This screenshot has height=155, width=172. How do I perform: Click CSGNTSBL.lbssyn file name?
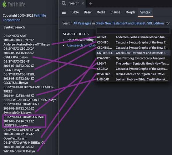coord(16,83)
